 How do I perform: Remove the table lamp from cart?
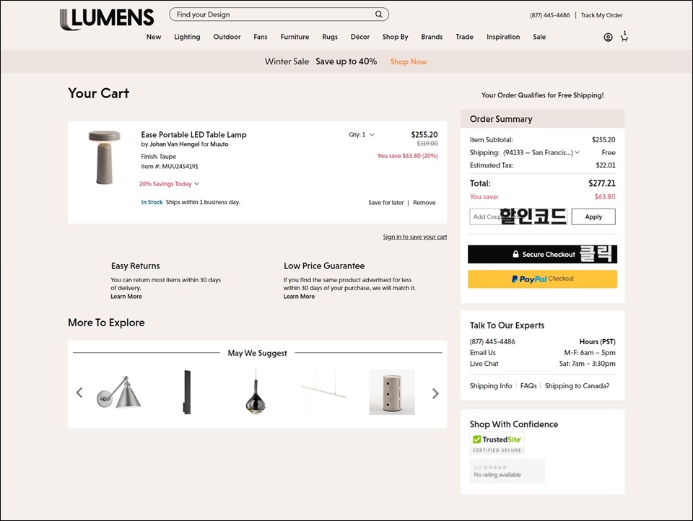(424, 202)
